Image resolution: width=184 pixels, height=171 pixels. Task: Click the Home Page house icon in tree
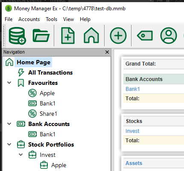[x=9, y=62]
